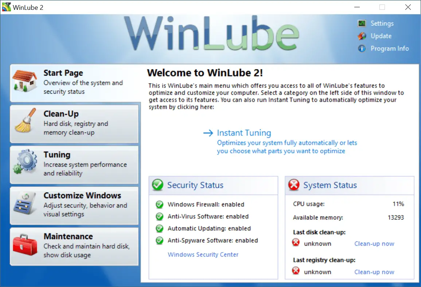421x287 pixels.
Task: Click the broom icon for Clean-Up
Action: [x=25, y=121]
